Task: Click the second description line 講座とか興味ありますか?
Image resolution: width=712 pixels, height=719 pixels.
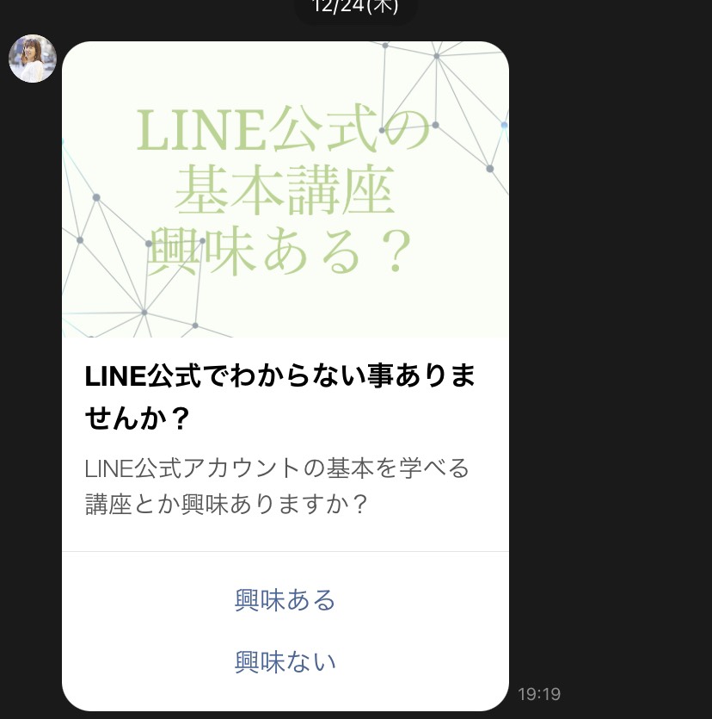Action: pyautogui.click(x=226, y=504)
